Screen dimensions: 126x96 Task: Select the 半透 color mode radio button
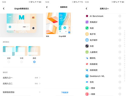pos(21,62)
